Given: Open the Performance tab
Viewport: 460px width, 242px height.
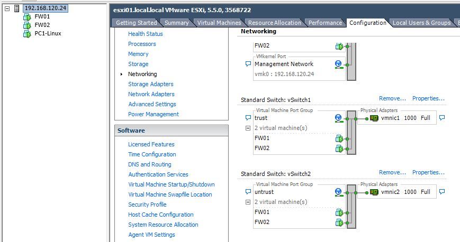Looking at the screenshot, I should pos(325,23).
